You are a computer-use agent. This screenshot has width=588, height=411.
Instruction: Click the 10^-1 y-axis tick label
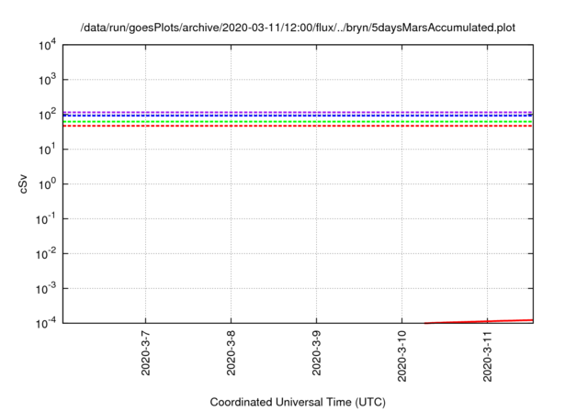pos(46,219)
